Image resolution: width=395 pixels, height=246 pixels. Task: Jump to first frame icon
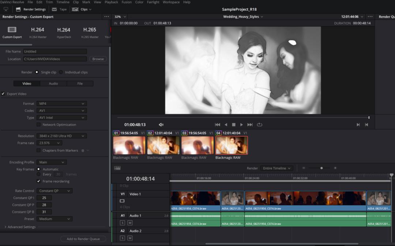pos(217,125)
